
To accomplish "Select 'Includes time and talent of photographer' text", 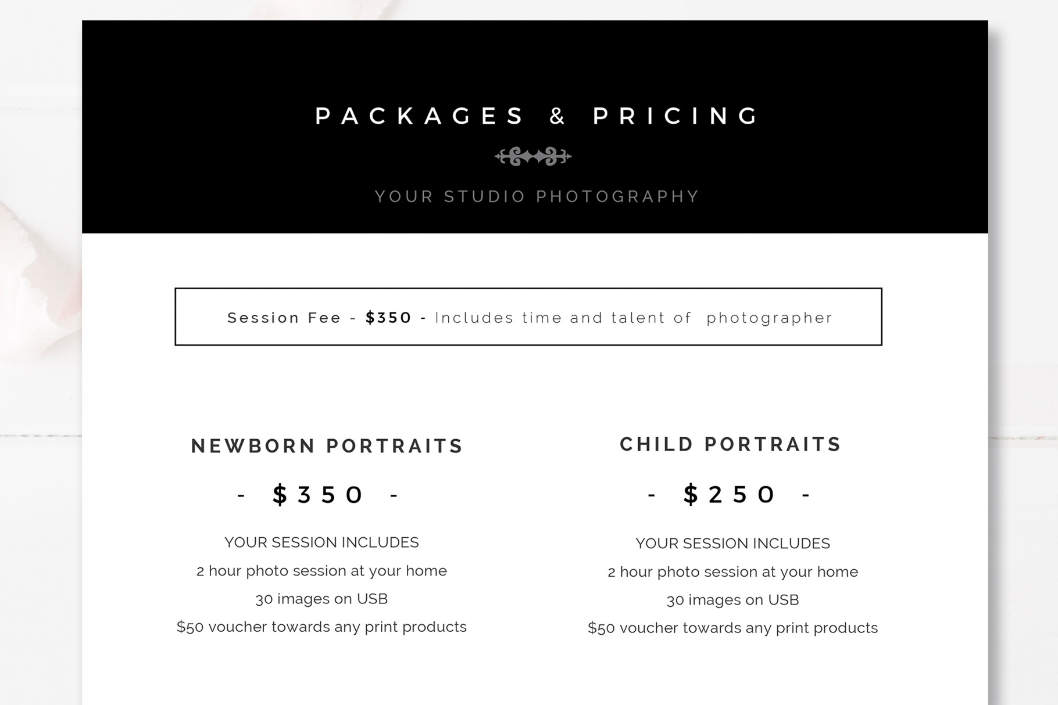I will pyautogui.click(x=634, y=318).
